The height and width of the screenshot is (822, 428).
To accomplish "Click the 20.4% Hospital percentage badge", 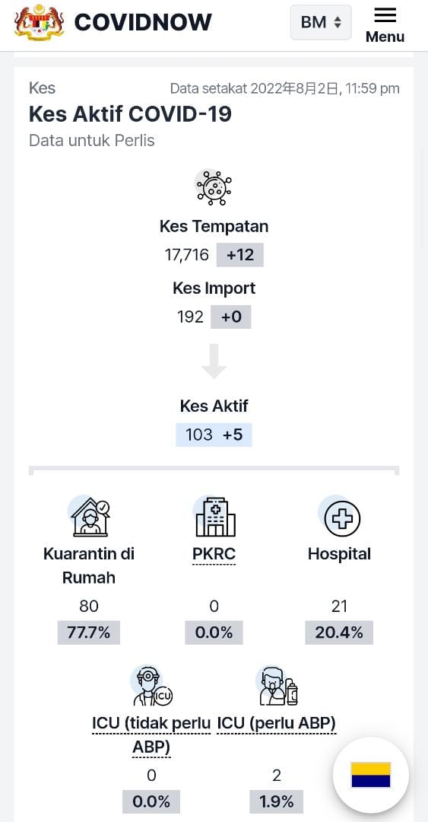I will click(339, 632).
